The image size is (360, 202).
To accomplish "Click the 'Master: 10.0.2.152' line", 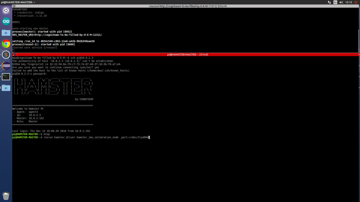I will [x=29, y=118].
